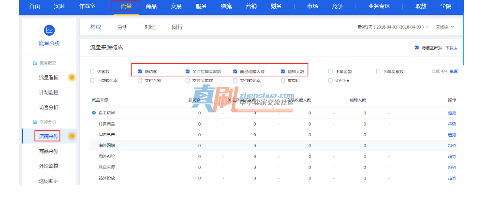
Task: Toggle the 隐藏空数据 checkbox
Action: coord(417,48)
